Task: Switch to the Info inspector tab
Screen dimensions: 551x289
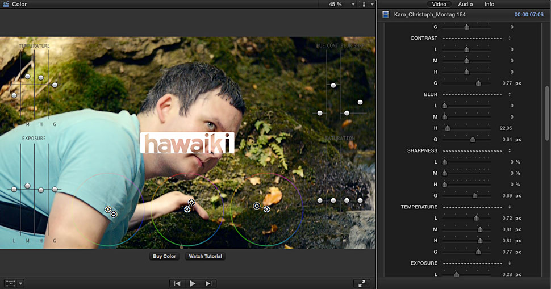Action: pos(489,5)
